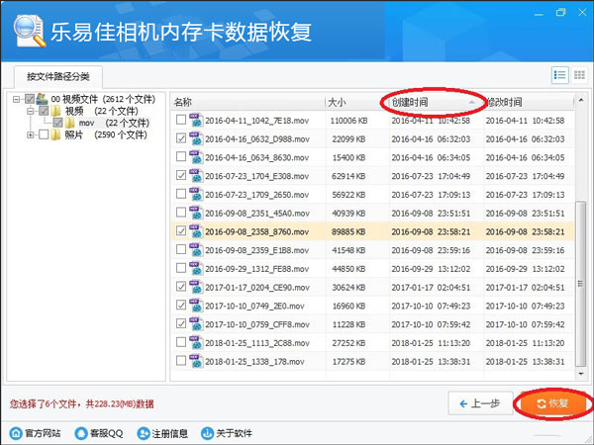The width and height of the screenshot is (594, 445).
Task: Select the 按文件路径分类 tab
Action: [58, 77]
